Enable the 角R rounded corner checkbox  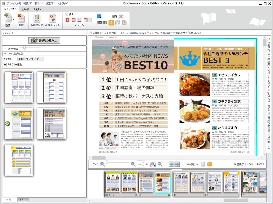point(66,14)
